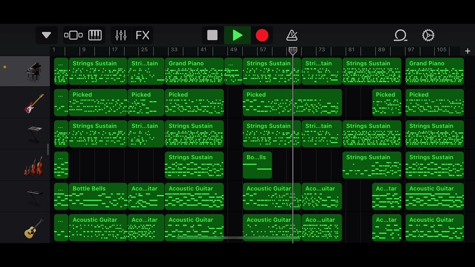Select Strings Sustain at bar 97 on synth track
This screenshot has width=475, height=267.
tap(435, 134)
